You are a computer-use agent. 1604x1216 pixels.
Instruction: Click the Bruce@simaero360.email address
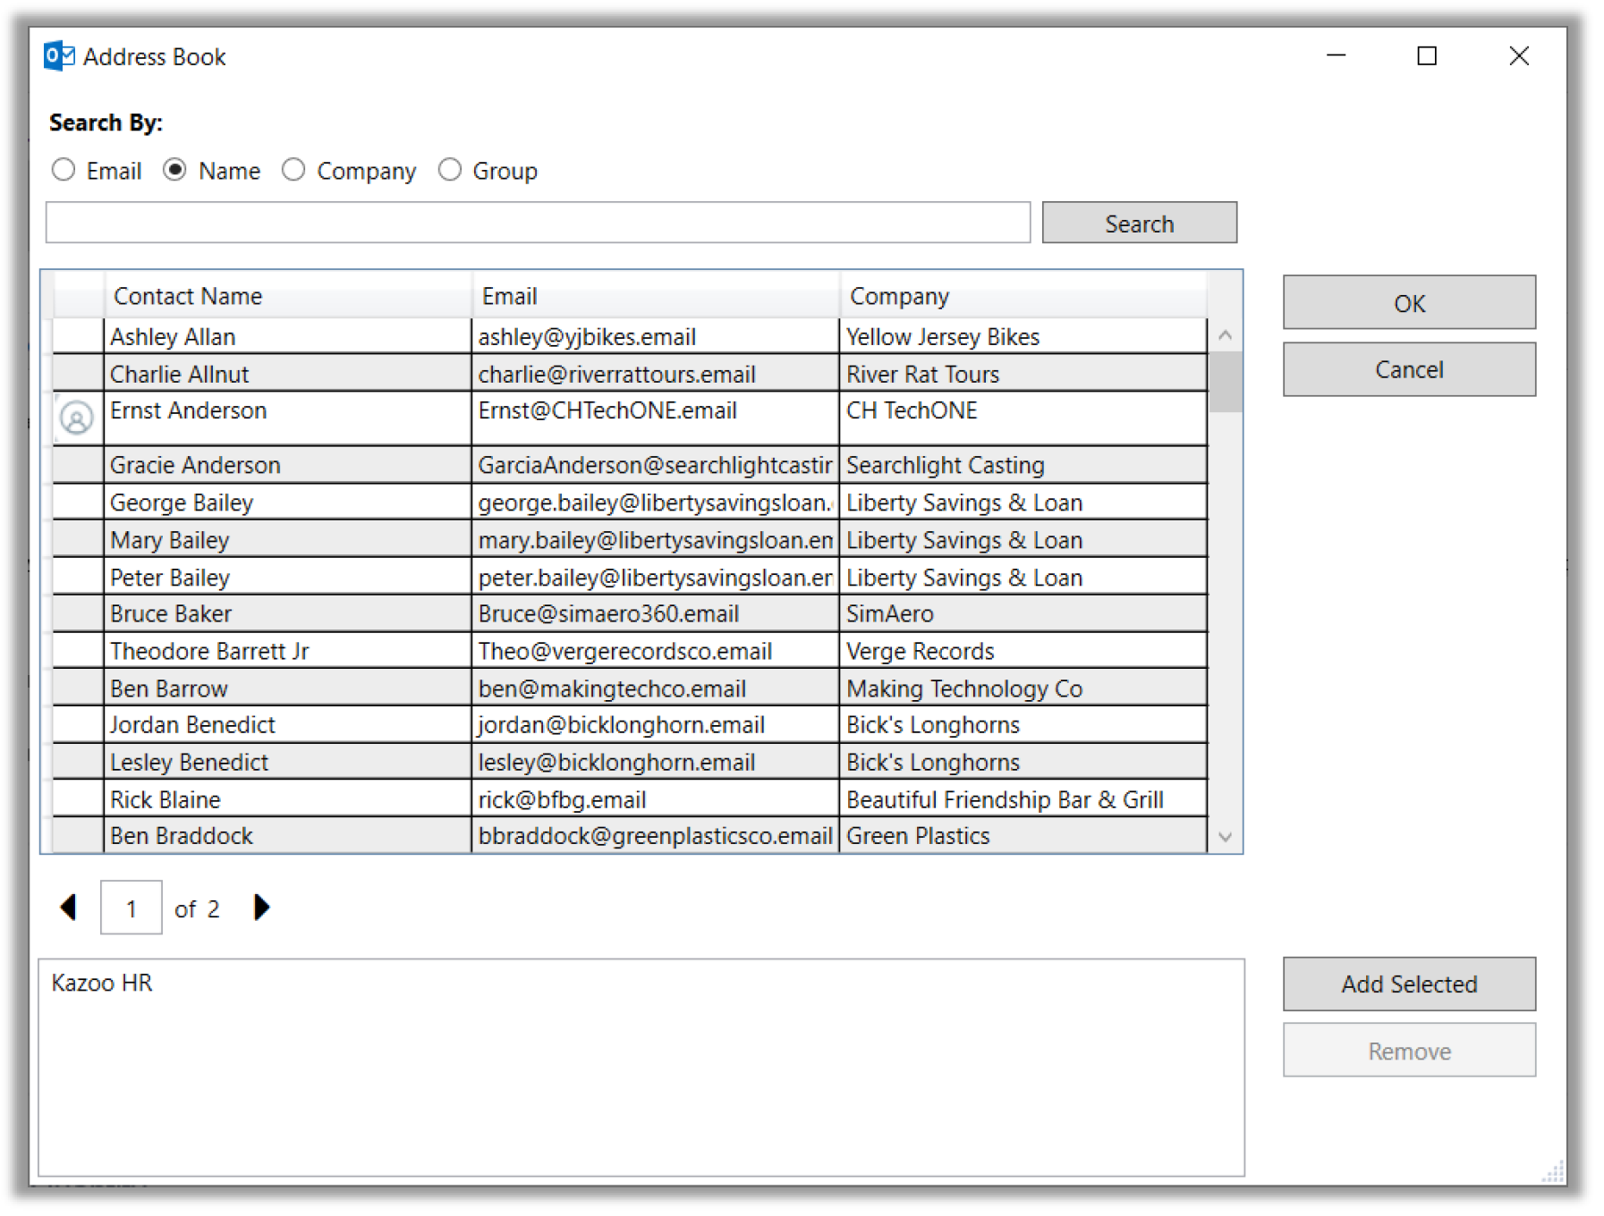tap(608, 614)
